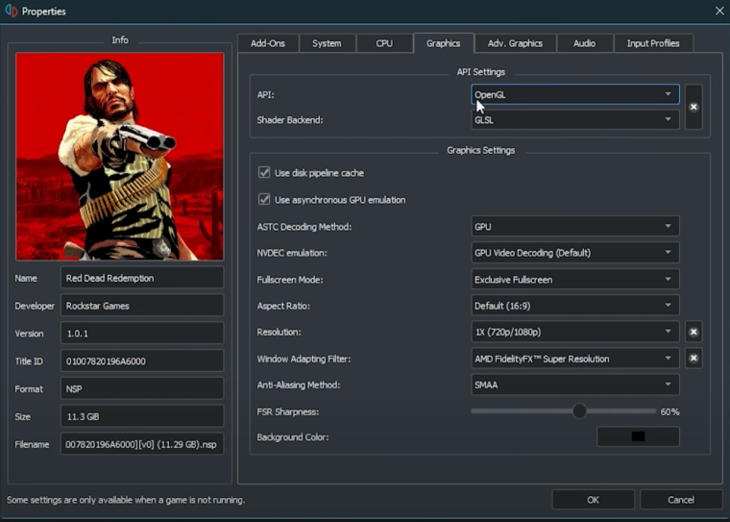Click the 'FSR Sharpness:' label
The height and width of the screenshot is (522, 730).
pos(288,411)
